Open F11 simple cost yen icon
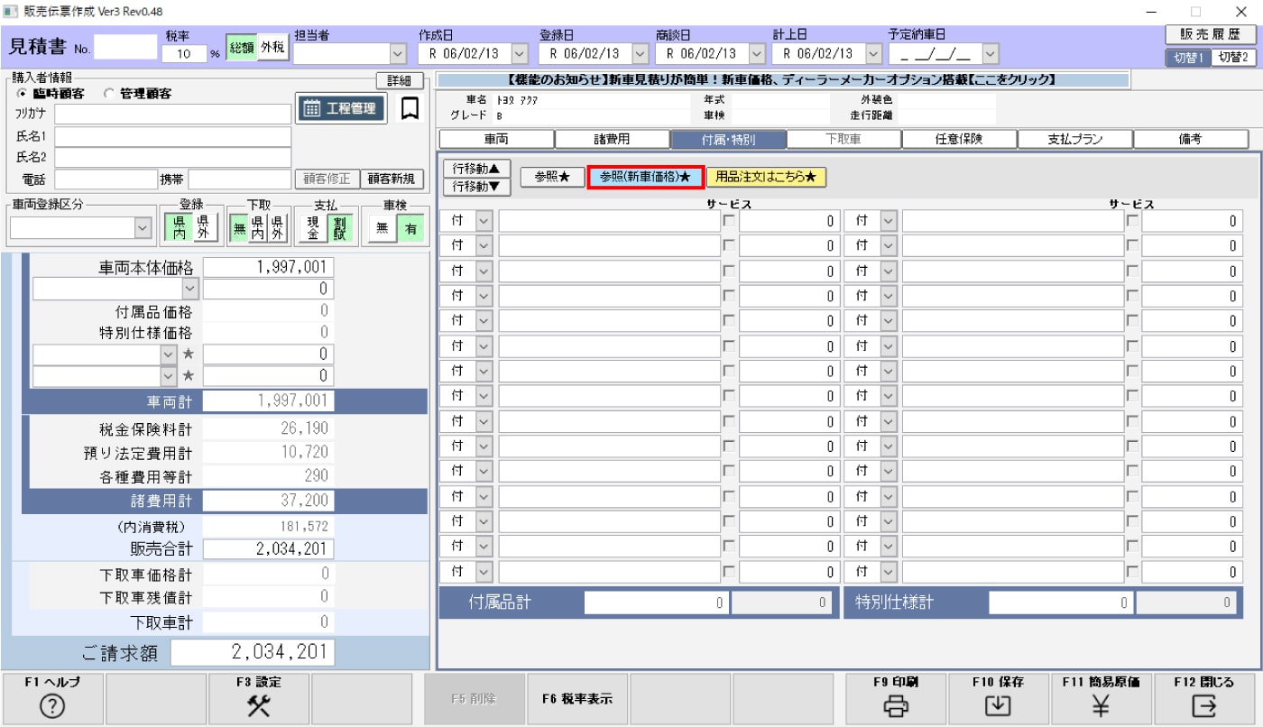This screenshot has height=727, width=1263. click(x=1101, y=708)
